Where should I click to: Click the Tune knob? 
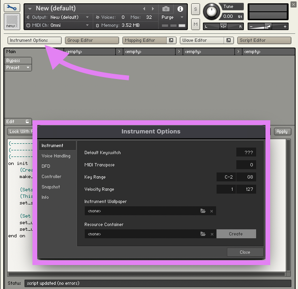point(212,10)
